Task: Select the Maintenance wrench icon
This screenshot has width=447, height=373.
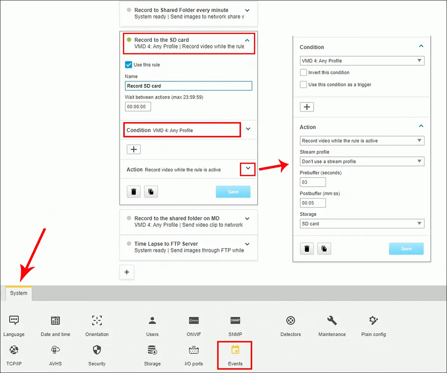Action: [x=331, y=320]
